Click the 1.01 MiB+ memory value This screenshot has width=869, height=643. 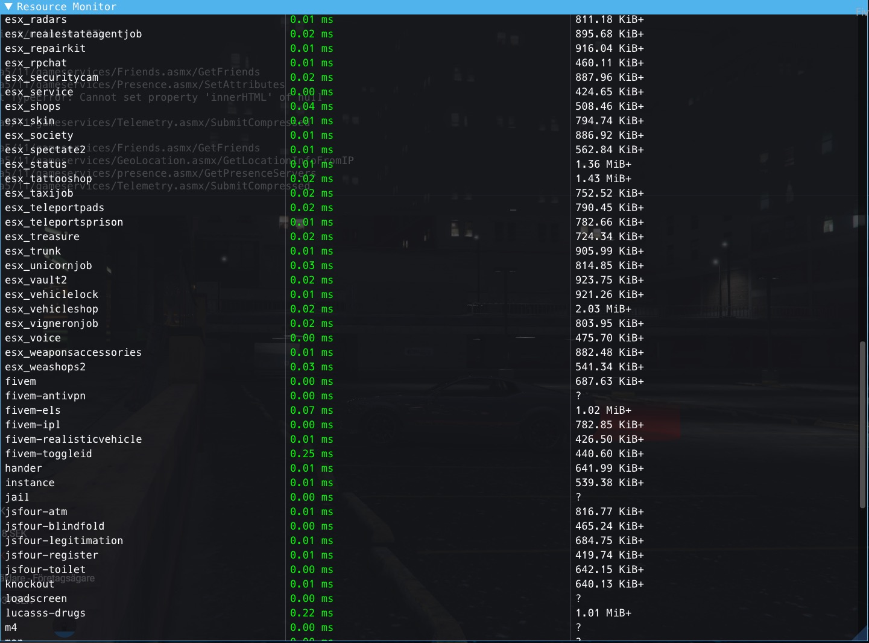604,613
